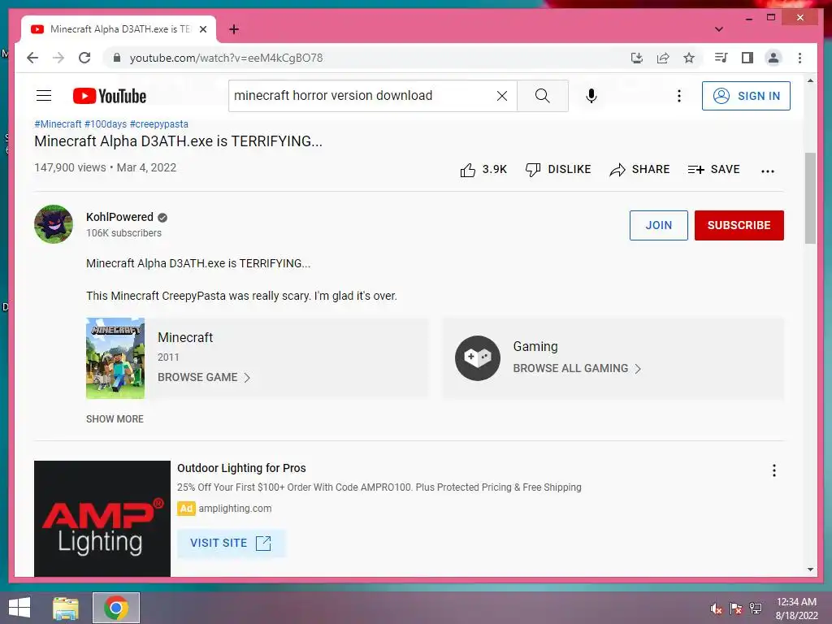
Task: Go forward in Chrome
Action: 58,58
